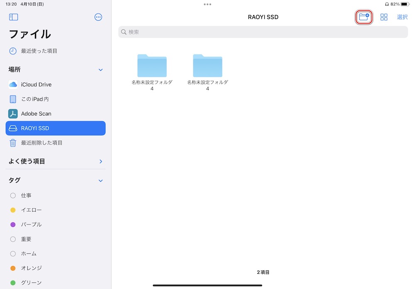Viewport: 415px width, 289px height.
Task: Tap the 2項目 item count text
Action: coord(263,272)
